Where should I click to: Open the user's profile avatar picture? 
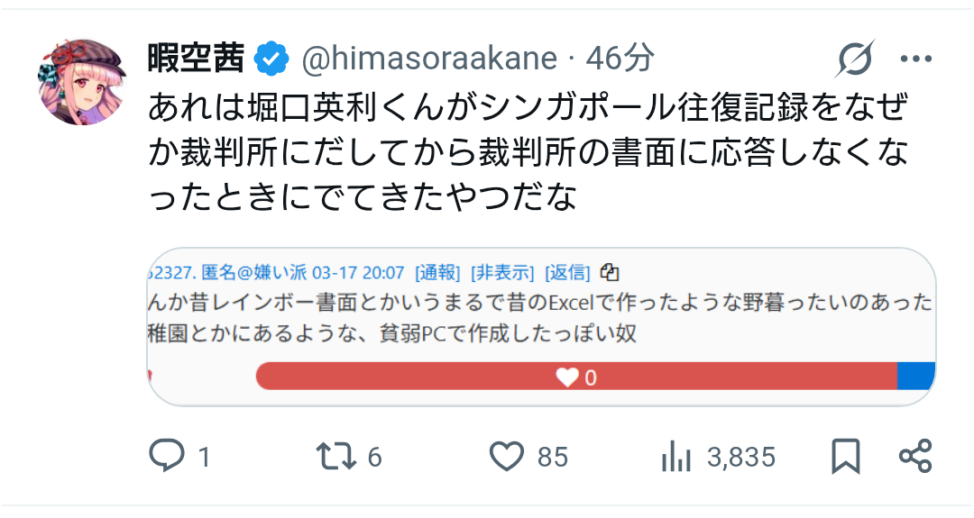81,82
